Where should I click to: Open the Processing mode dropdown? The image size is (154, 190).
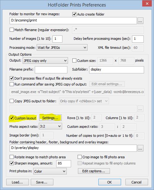pyautogui.click(x=62, y=48)
